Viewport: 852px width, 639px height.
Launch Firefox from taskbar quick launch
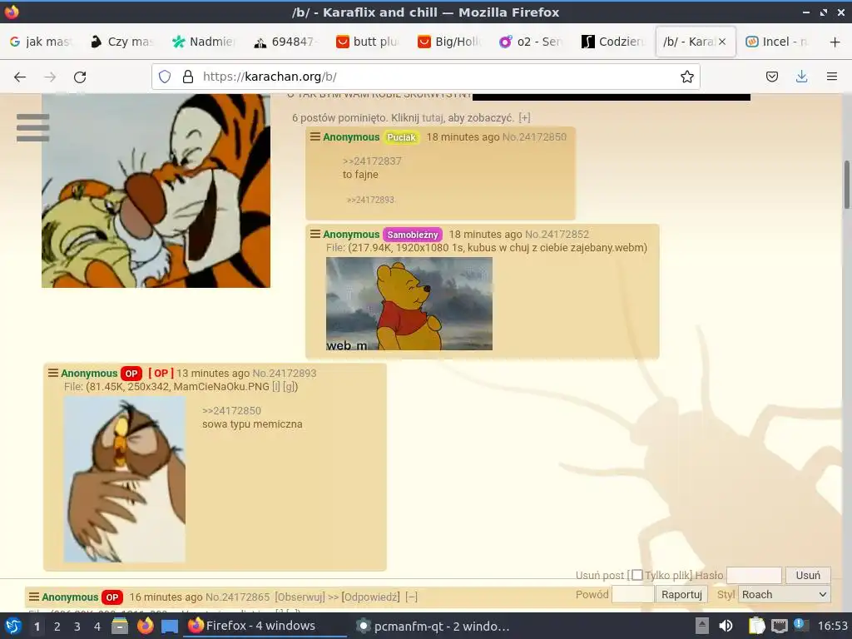[x=145, y=626]
